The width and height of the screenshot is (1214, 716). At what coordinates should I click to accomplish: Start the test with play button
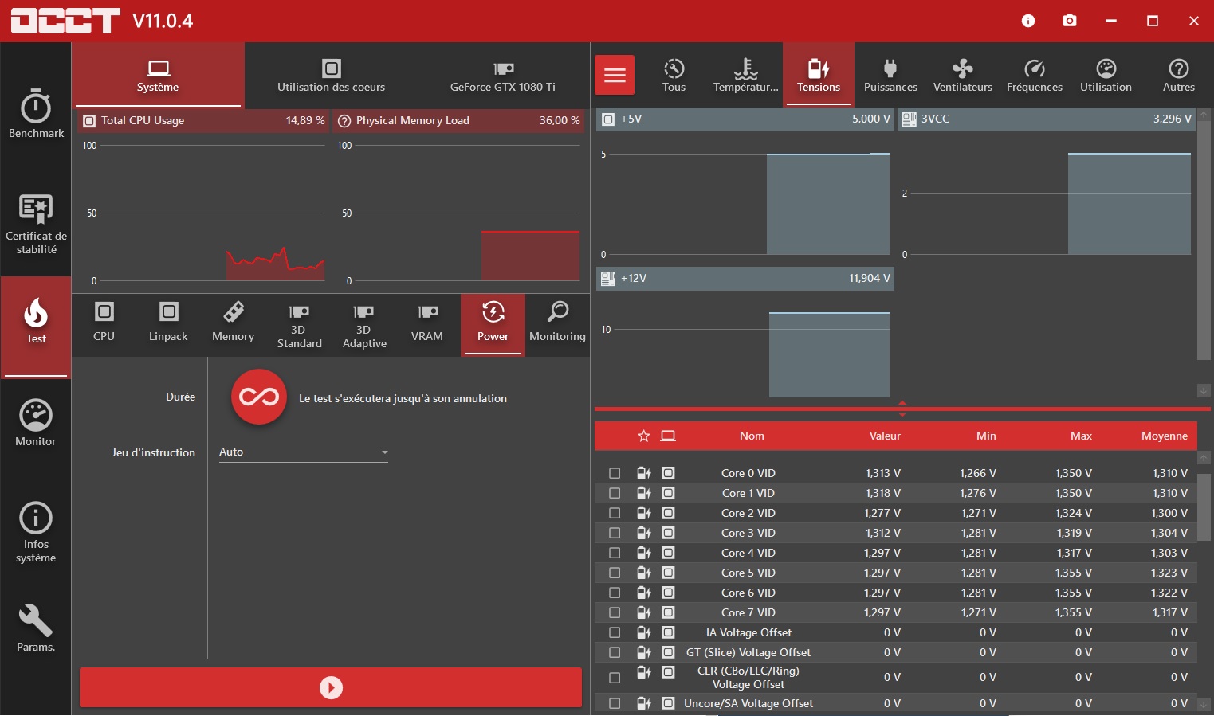coord(331,687)
